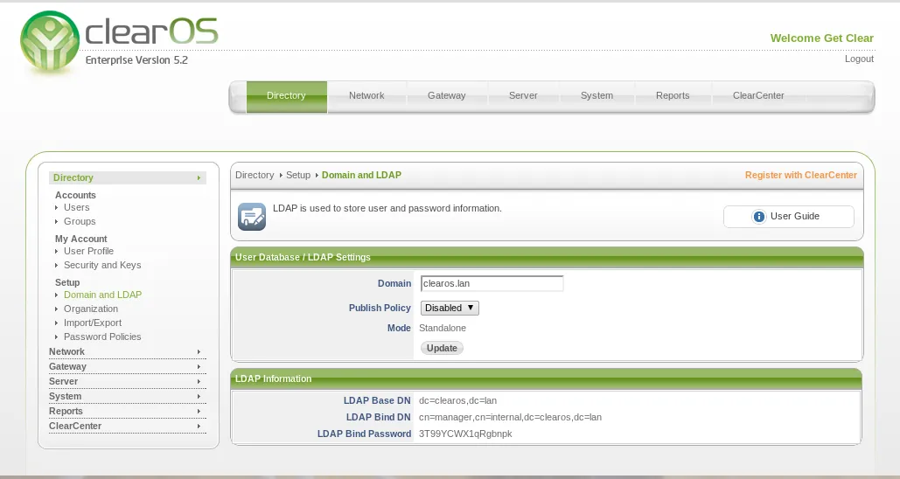Screen dimensions: 900x479
Task: Expand the System sidebar section
Action: click(128, 396)
